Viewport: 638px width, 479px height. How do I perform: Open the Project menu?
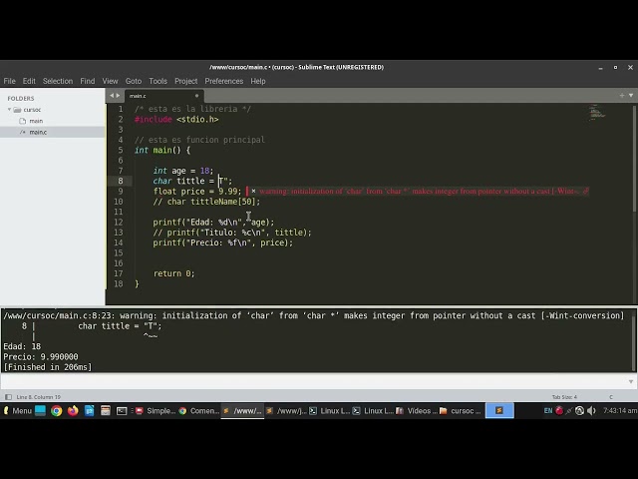point(186,81)
